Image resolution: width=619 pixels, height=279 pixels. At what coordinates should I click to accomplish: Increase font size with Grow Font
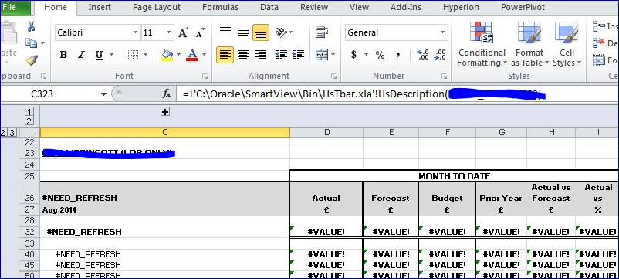coord(183,32)
